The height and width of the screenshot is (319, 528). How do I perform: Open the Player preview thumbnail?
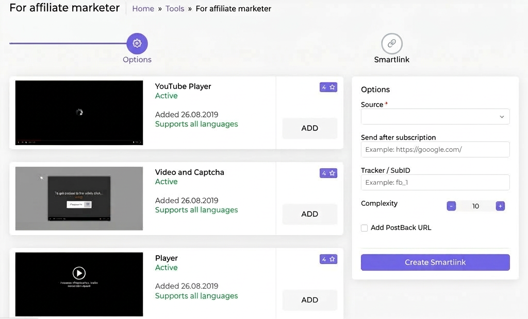pos(79,285)
